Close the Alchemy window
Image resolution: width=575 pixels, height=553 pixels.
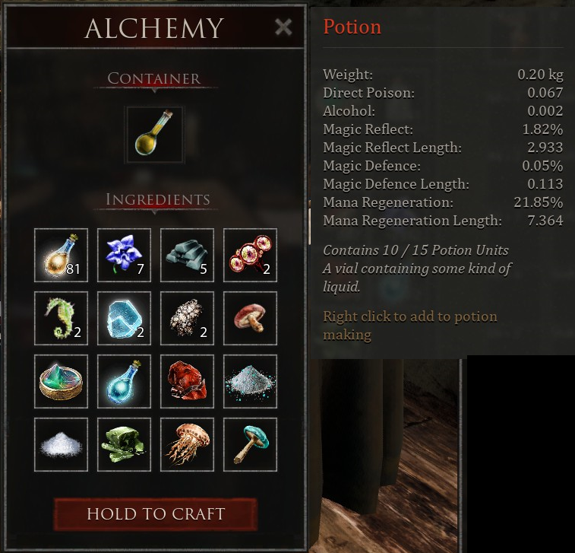[x=283, y=27]
